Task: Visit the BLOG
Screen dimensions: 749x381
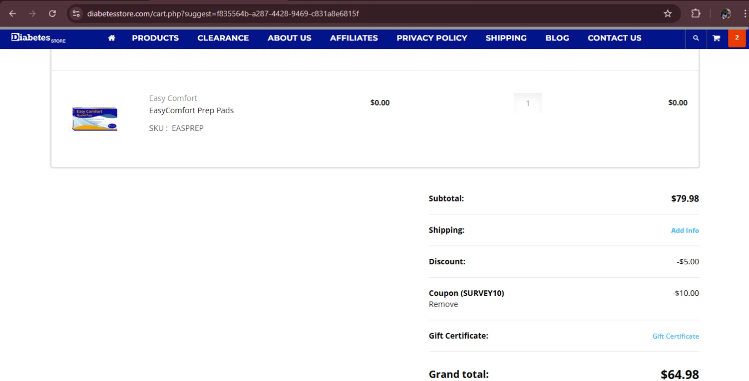Action: [557, 38]
